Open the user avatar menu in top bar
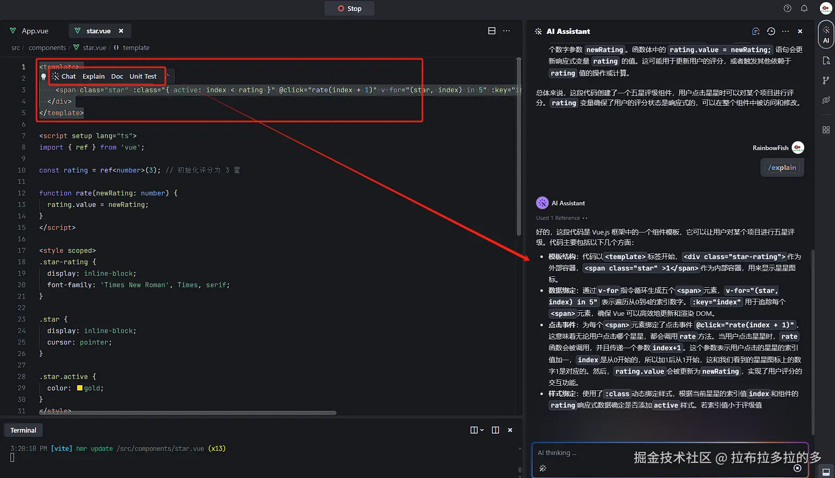The height and width of the screenshot is (478, 835). 826,8
